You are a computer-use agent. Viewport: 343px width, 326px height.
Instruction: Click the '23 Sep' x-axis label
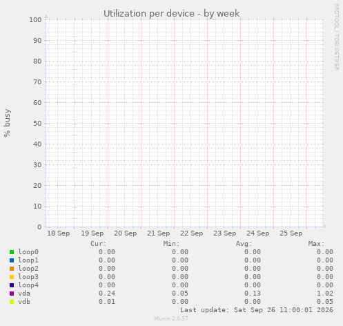tap(225, 233)
